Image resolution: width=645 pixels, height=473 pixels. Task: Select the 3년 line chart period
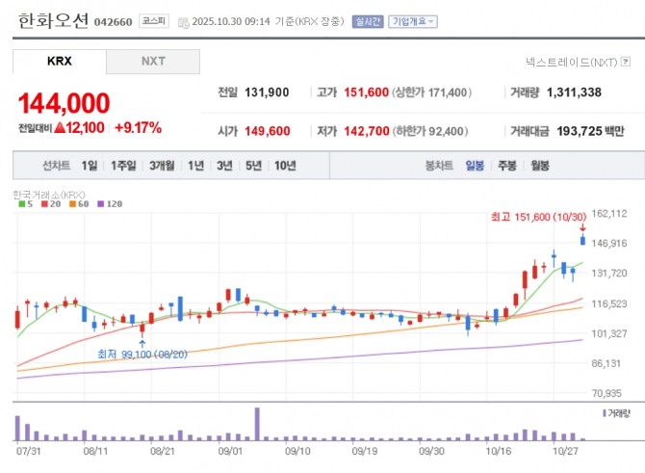(x=224, y=166)
